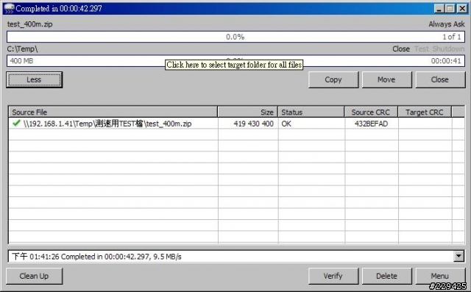This screenshot has height=292, width=471.
Task: Click the green checkmark beside test_400m.zip row
Action: click(x=16, y=123)
